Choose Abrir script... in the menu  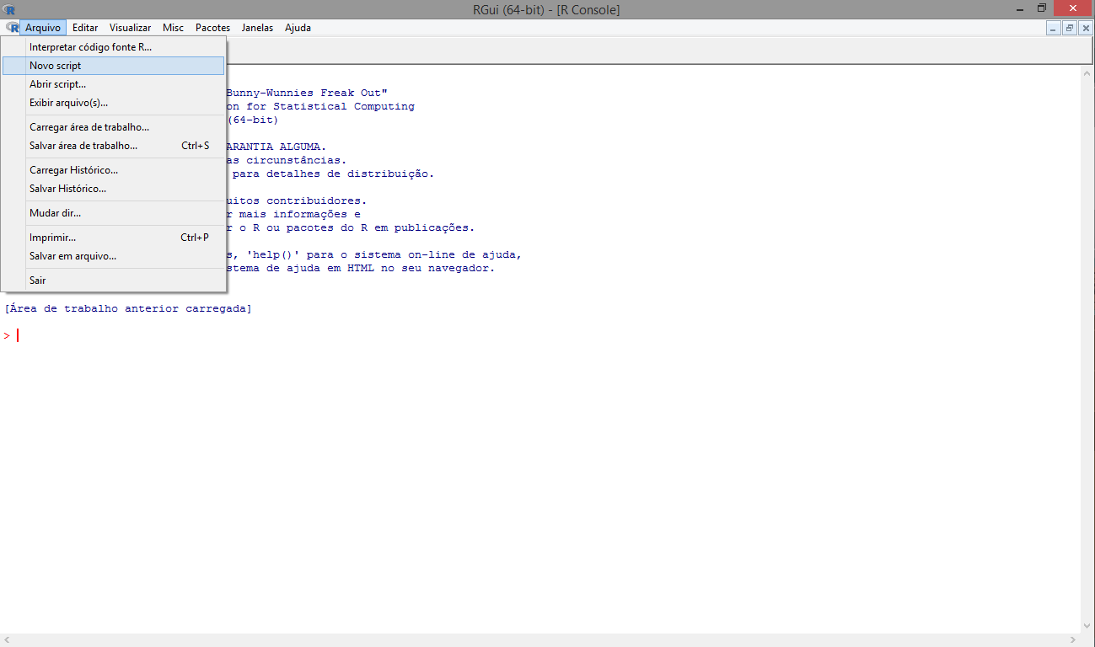point(57,84)
